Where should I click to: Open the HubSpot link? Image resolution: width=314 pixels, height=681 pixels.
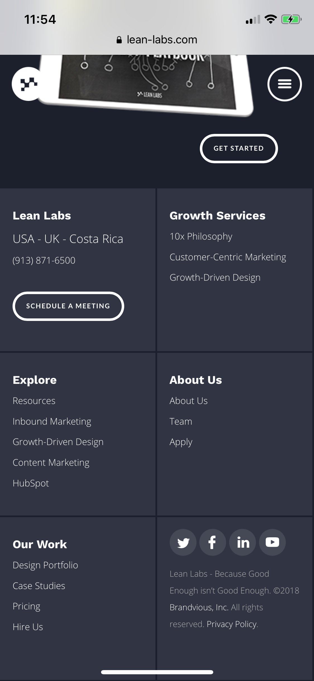click(x=31, y=483)
